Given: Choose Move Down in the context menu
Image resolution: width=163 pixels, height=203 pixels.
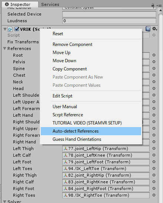Looking at the screenshot, I should pos(91,61).
